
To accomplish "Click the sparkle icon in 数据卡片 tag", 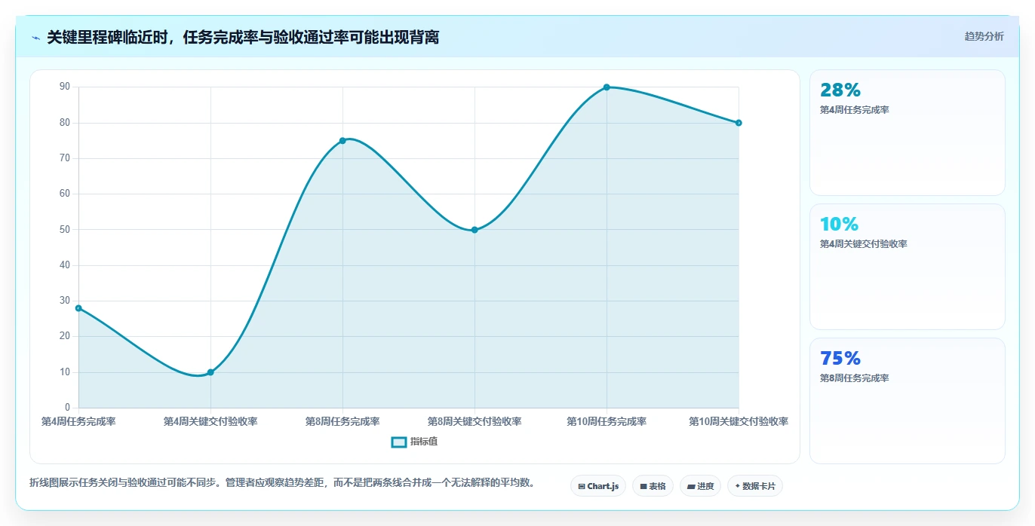I will tap(737, 486).
